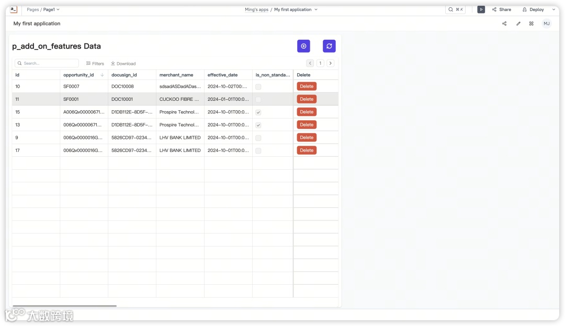Select effective date 2024-01-01T00 cell
Viewport: 565px width, 326px height.
click(228, 99)
